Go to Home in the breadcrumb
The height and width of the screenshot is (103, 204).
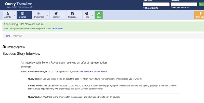[7, 36]
